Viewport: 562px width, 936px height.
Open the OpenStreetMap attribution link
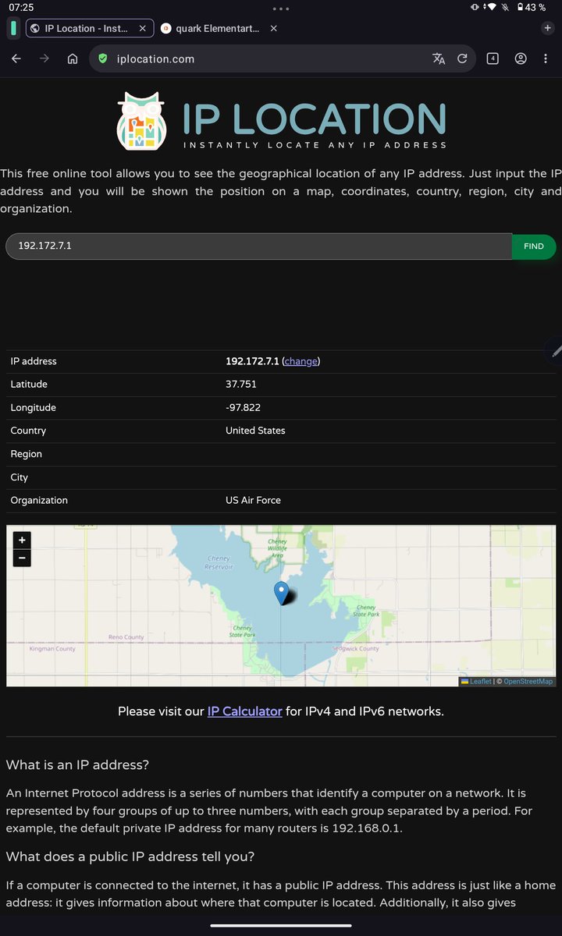click(x=528, y=681)
